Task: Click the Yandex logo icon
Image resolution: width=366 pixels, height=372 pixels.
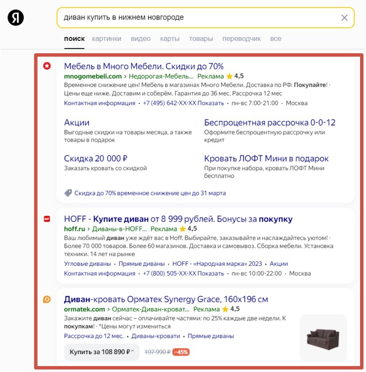Action: coord(16,18)
